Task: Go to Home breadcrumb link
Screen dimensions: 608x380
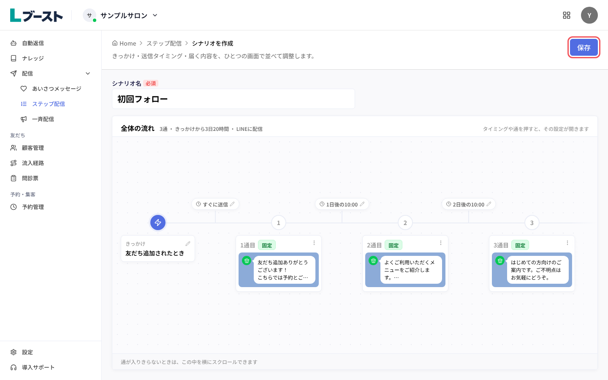Action: tap(124, 43)
